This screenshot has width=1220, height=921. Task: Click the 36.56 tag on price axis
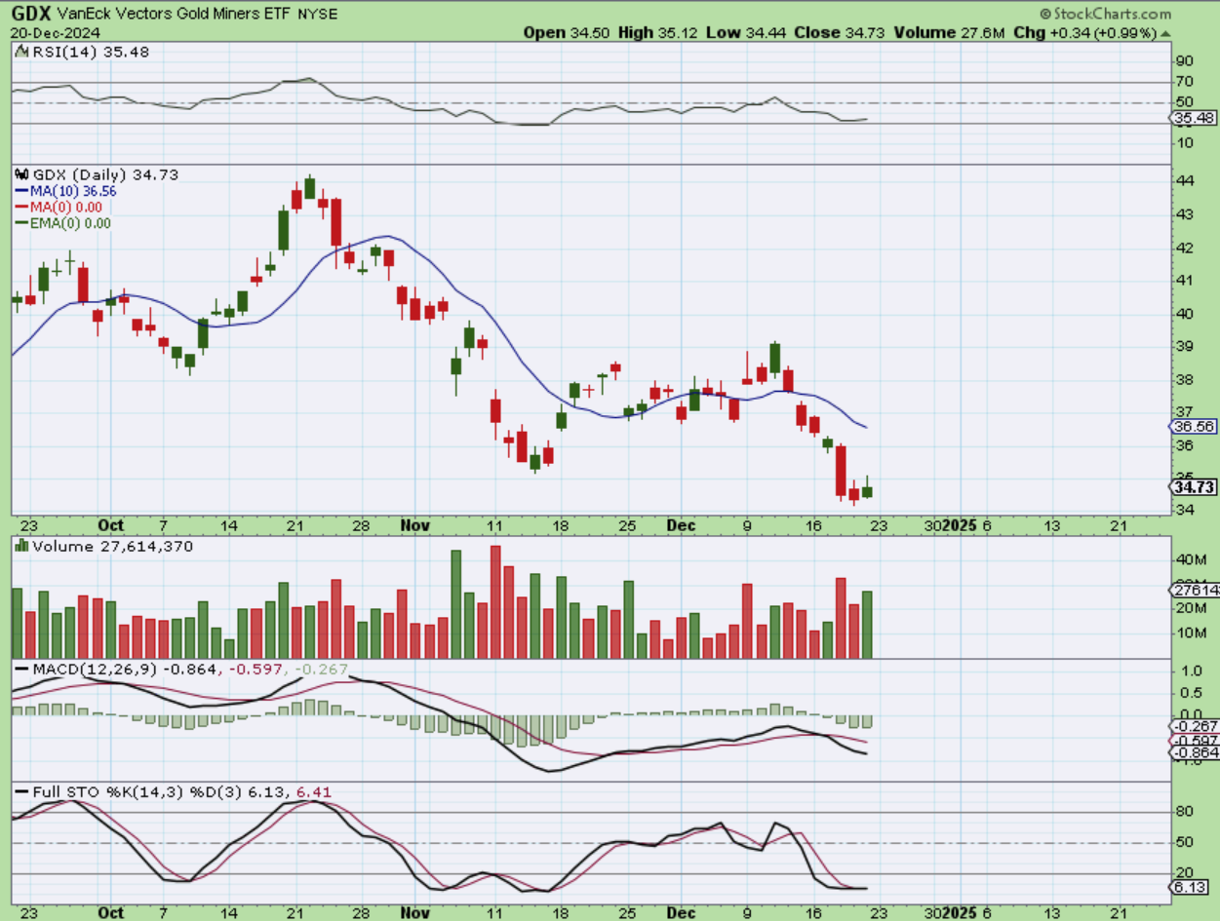tap(1193, 427)
